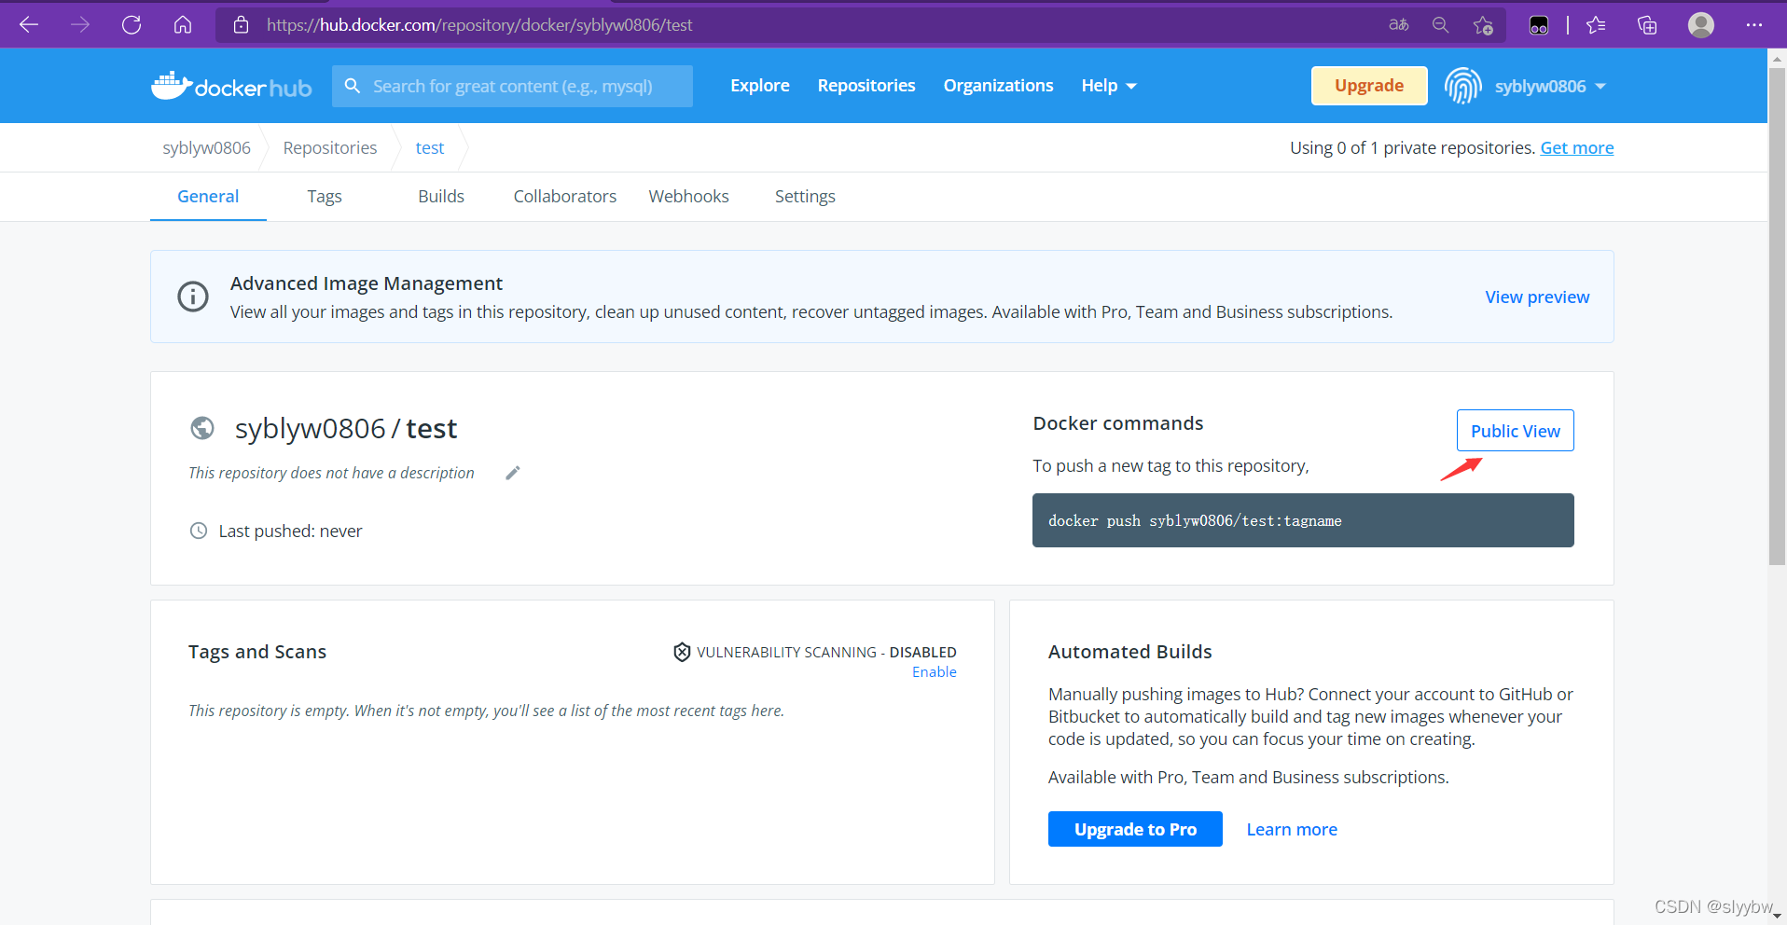Open the favorites list icon
This screenshot has height=925, width=1787.
point(1596,25)
